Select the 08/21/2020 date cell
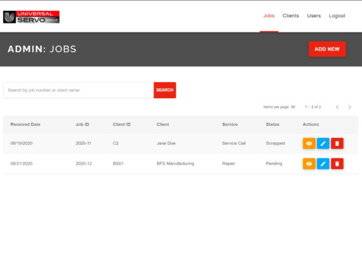Screen dimensions: 362x261 [21, 163]
